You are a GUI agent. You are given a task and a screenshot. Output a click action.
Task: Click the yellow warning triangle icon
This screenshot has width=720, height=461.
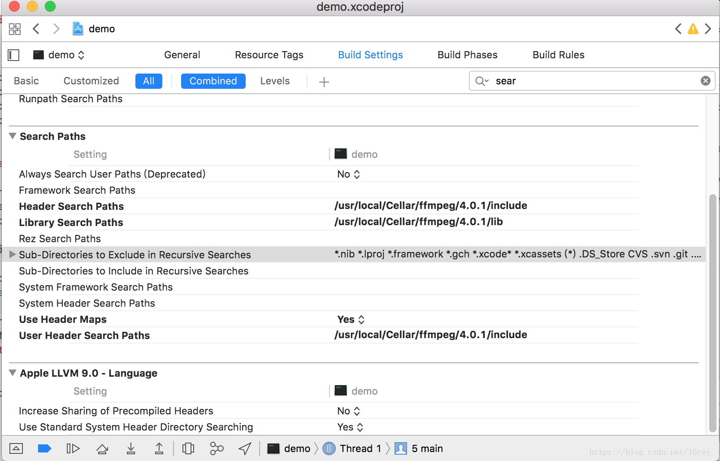(693, 29)
